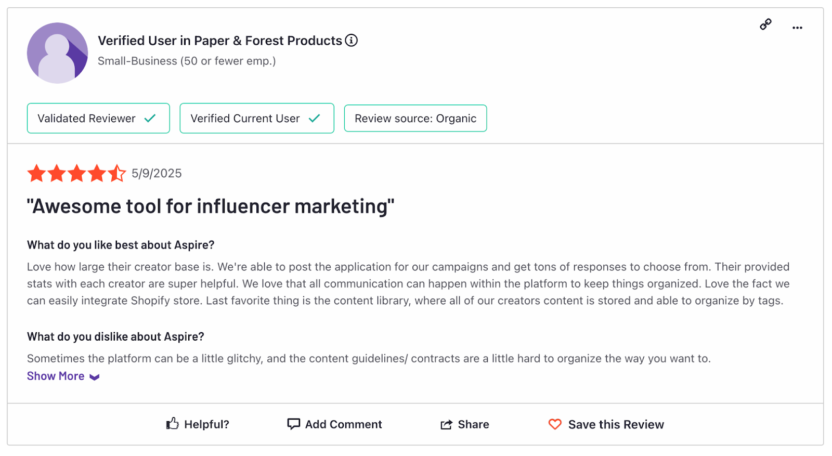The height and width of the screenshot is (456, 832).
Task: Click the thumbs-up Helpful icon
Action: pos(173,424)
